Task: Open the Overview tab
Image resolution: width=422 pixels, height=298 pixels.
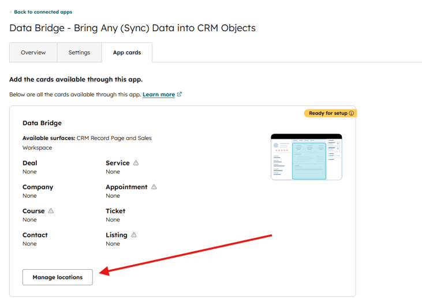Action: [33, 52]
